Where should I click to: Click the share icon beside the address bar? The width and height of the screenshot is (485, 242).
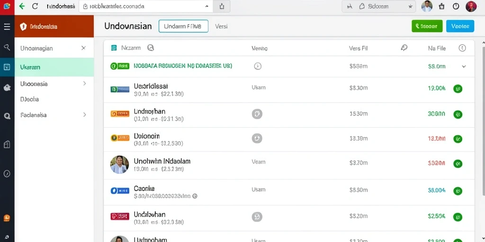pyautogui.click(x=222, y=6)
